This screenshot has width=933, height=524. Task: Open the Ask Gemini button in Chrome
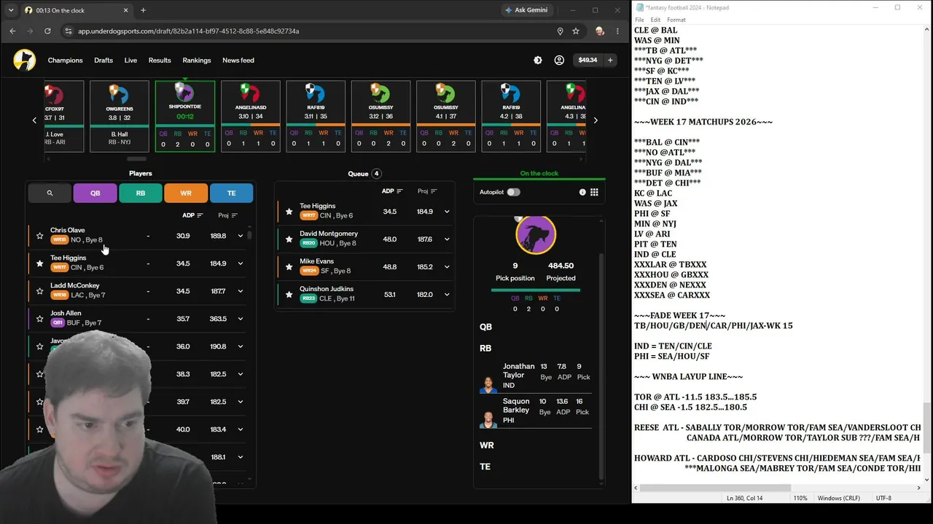click(x=526, y=10)
